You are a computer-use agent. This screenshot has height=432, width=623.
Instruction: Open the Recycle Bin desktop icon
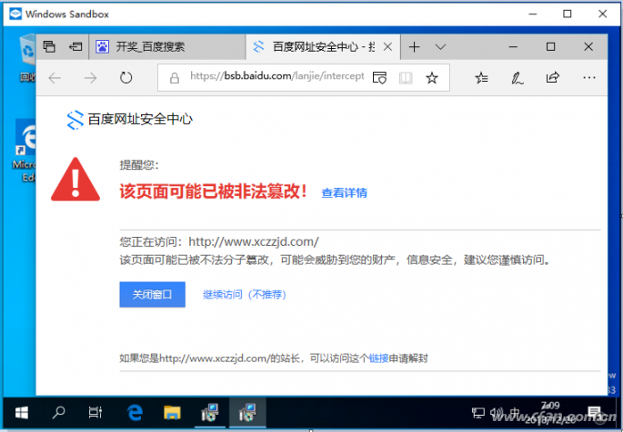tap(27, 57)
